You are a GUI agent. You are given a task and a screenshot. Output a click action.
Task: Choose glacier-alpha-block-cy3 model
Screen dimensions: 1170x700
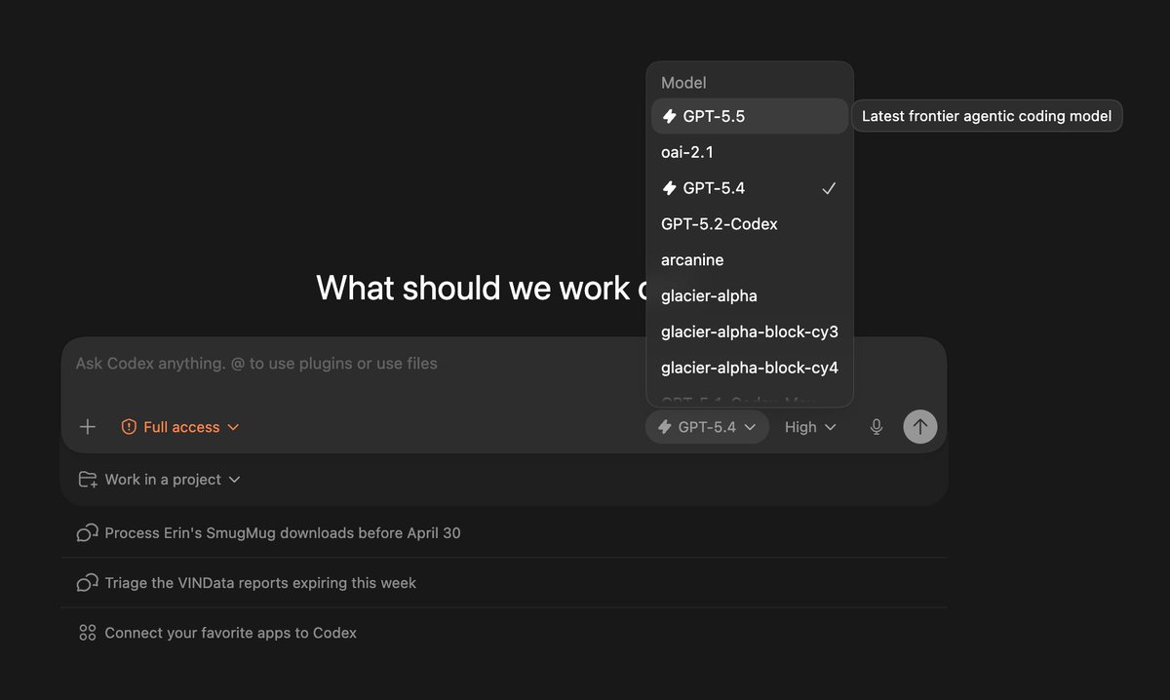pos(749,332)
